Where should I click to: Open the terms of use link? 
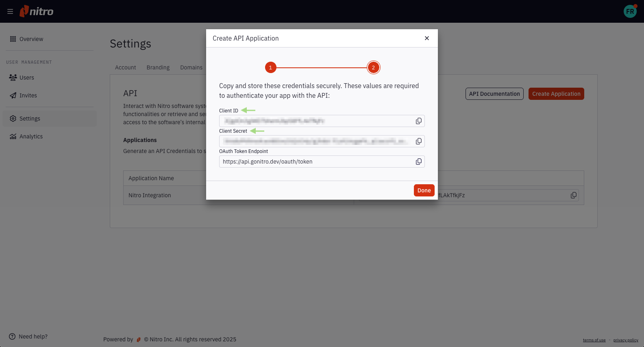pyautogui.click(x=594, y=340)
